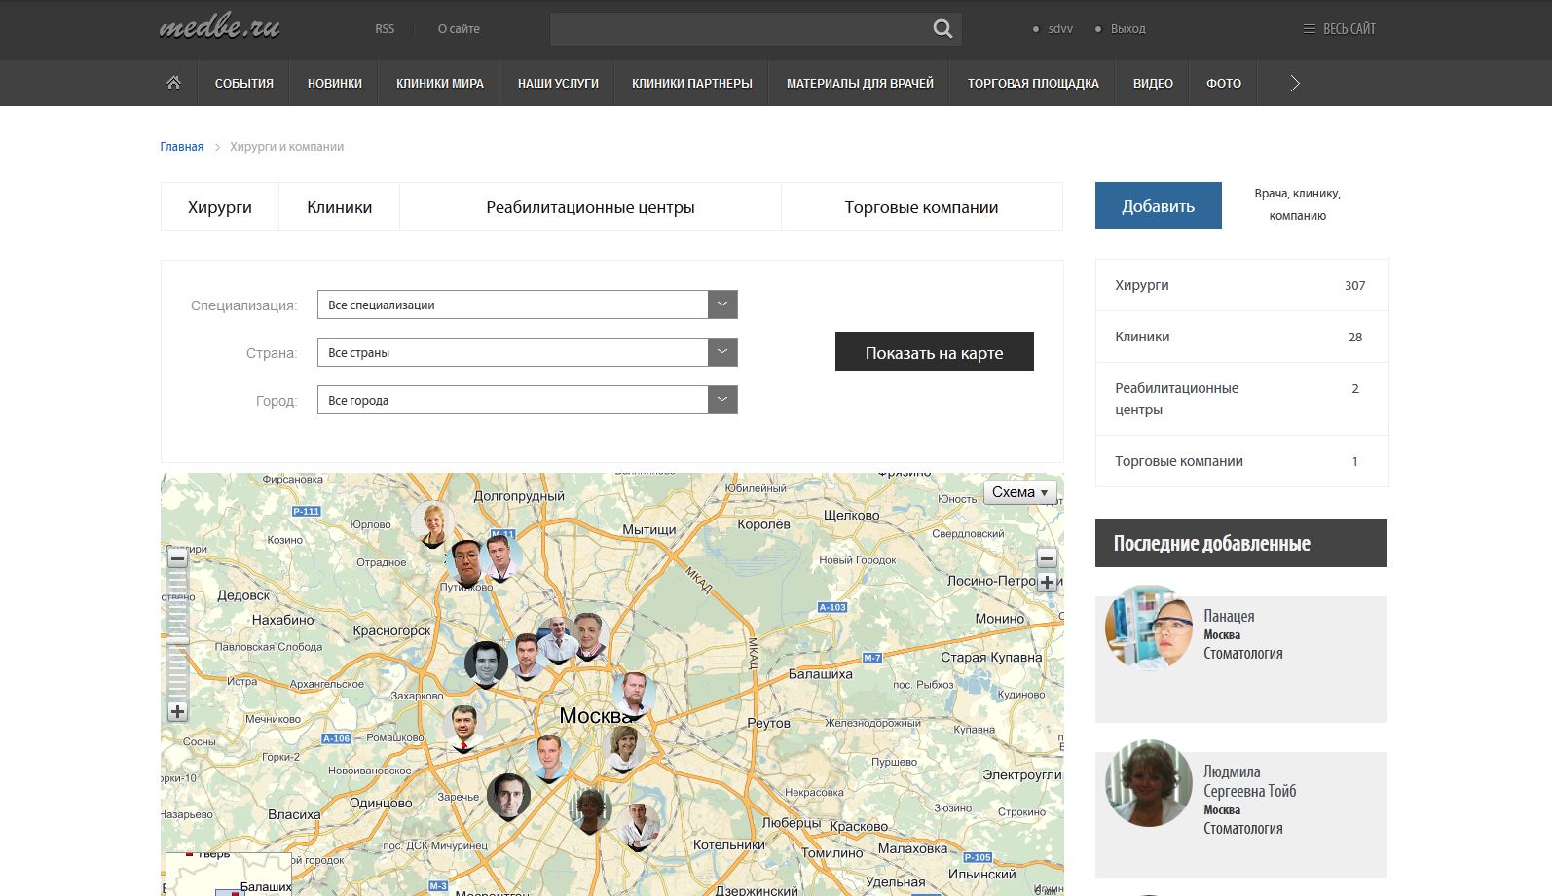Open sidebar Торговые компании row with 1
Viewport: 1552px width, 896px height.
click(x=1241, y=461)
